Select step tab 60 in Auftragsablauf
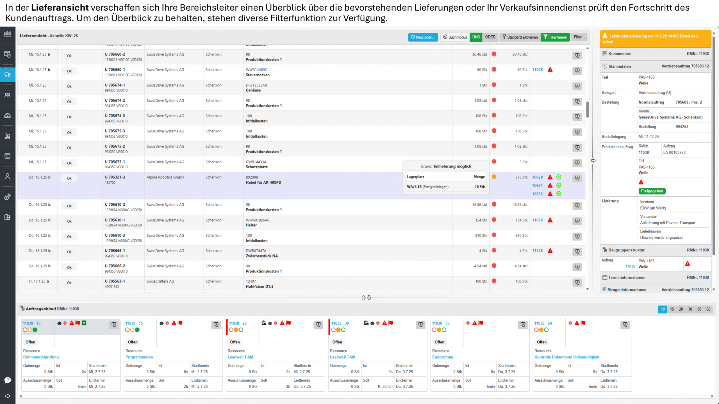Viewport: 719px width, 404px height. (x=708, y=309)
